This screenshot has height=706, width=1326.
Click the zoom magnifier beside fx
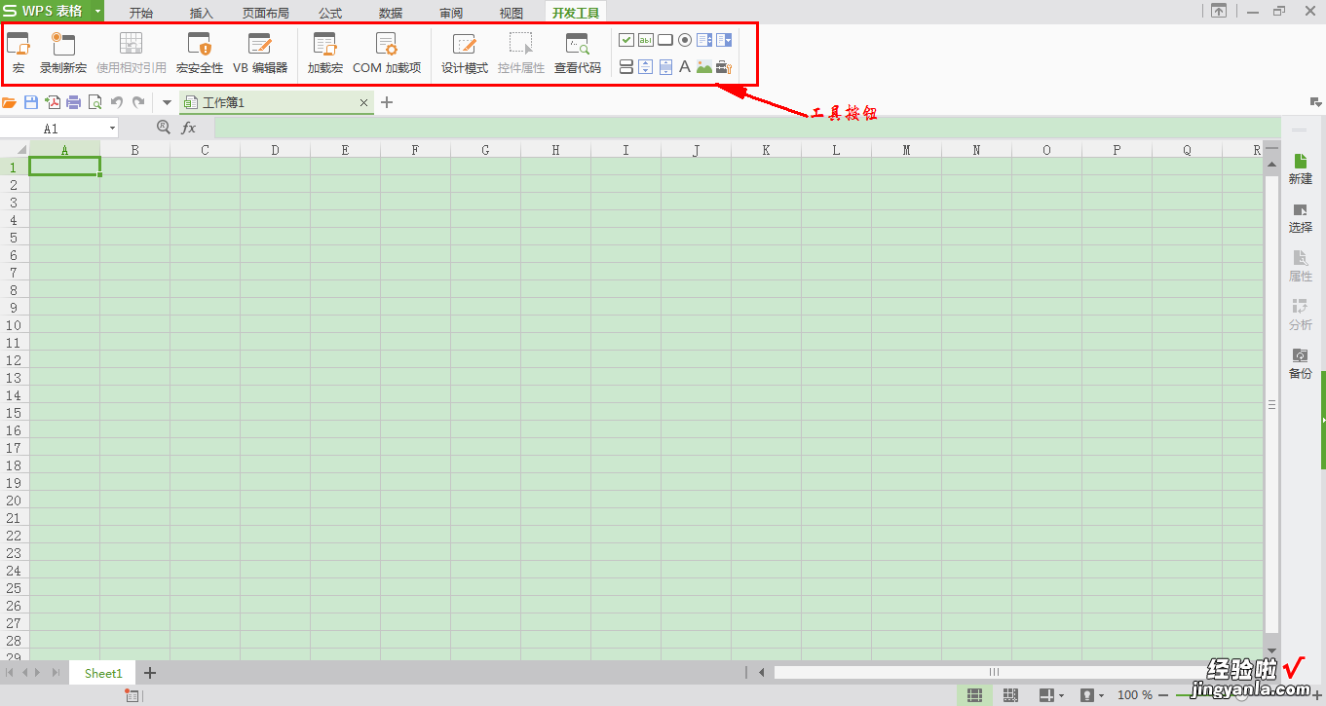pos(164,128)
